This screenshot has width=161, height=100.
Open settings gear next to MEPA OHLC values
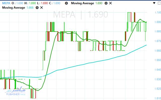point(66,3)
